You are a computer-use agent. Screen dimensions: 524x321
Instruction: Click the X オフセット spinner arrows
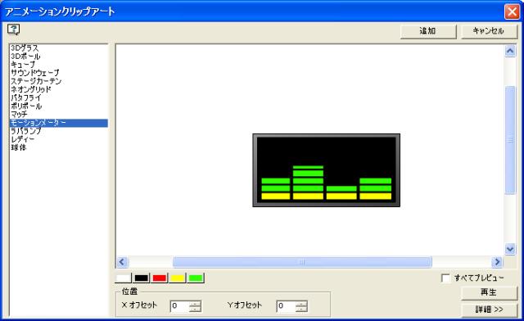[195, 306]
